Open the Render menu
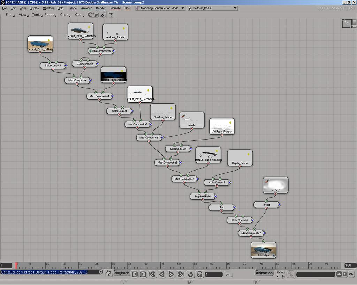The width and height of the screenshot is (357, 285). tap(101, 8)
